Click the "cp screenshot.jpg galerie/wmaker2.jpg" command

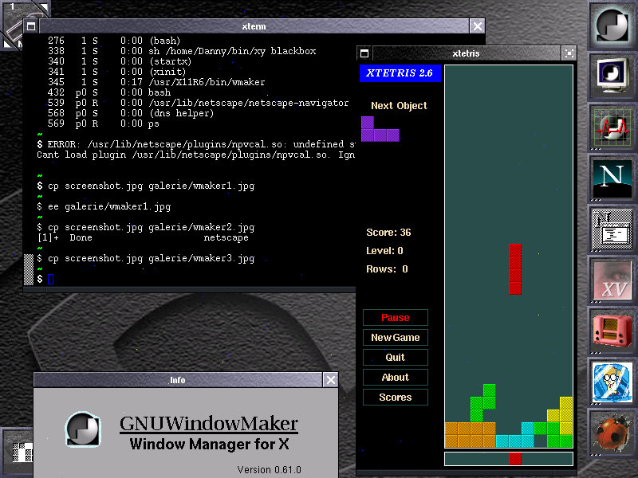tap(152, 227)
